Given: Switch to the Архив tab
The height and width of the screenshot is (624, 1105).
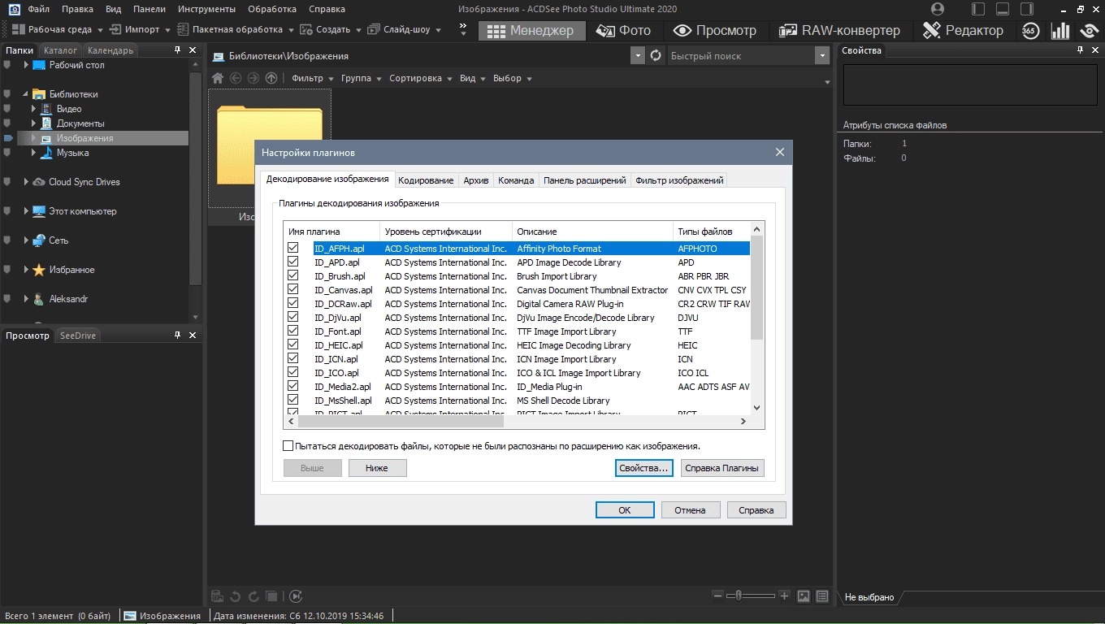Looking at the screenshot, I should 475,180.
